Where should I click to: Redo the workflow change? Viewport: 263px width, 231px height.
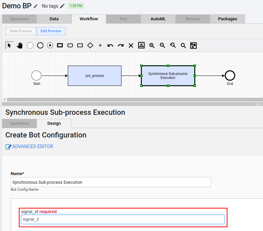[x=120, y=45]
